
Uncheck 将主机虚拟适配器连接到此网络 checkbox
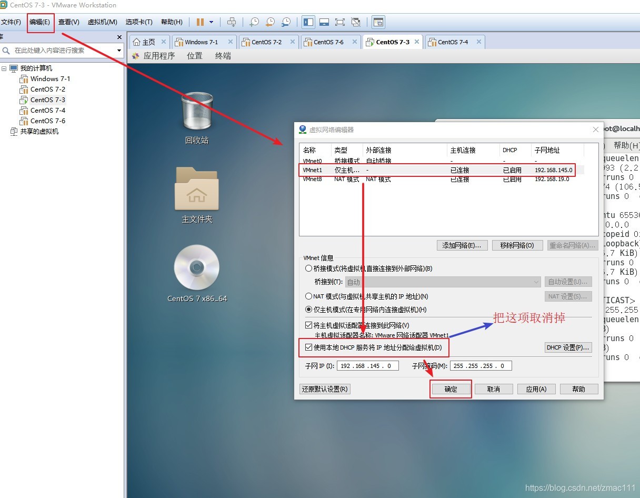coord(309,326)
